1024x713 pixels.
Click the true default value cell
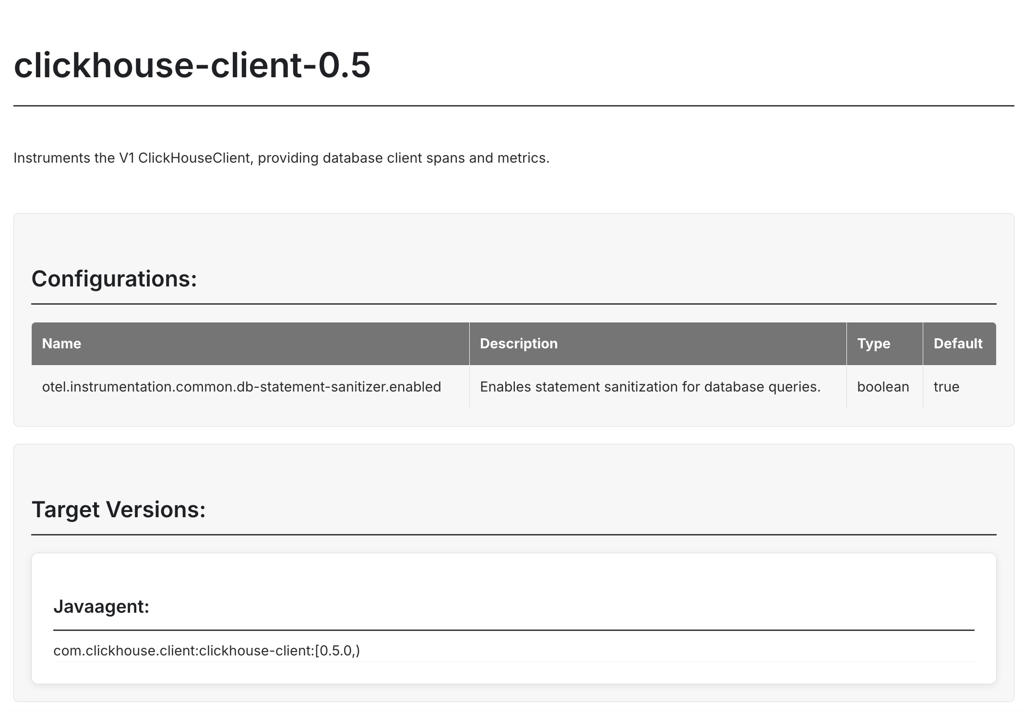point(946,387)
